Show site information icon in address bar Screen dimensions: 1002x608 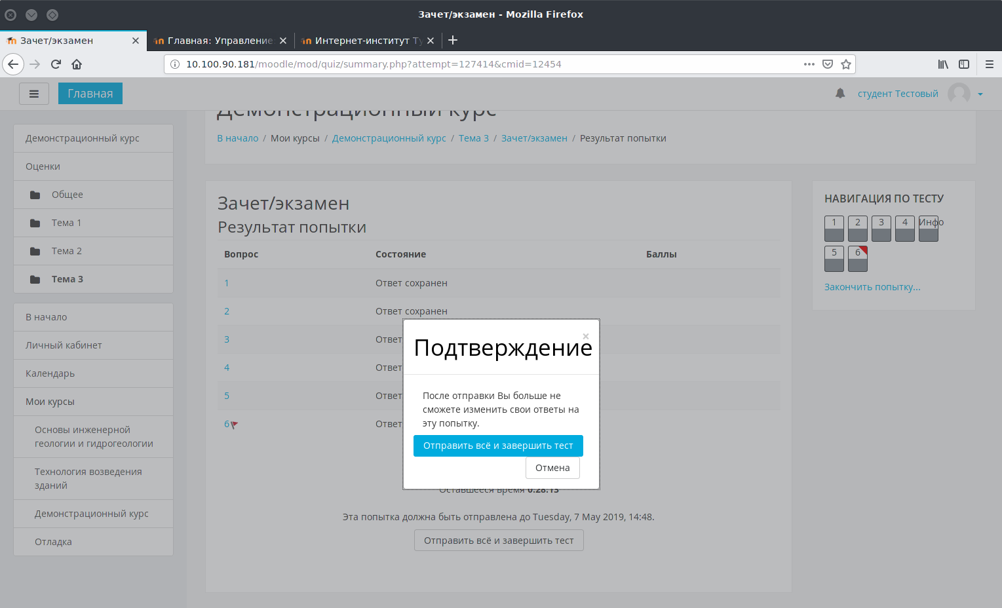[x=175, y=64]
